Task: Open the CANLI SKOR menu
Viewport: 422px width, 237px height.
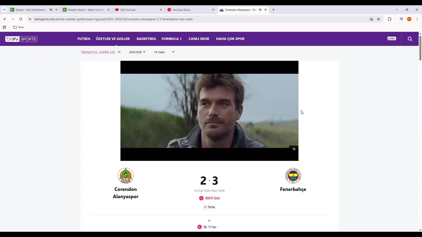Action: tap(199, 39)
